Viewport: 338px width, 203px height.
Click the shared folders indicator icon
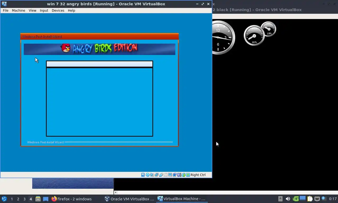coord(166,175)
